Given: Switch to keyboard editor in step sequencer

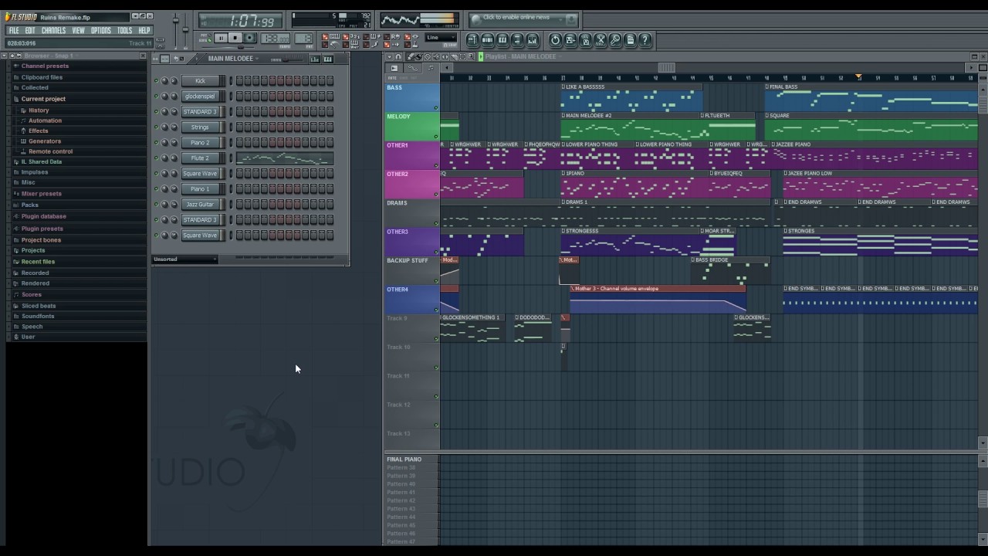Looking at the screenshot, I should coord(328,59).
